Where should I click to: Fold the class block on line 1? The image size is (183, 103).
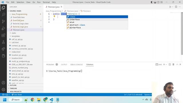[51, 14]
